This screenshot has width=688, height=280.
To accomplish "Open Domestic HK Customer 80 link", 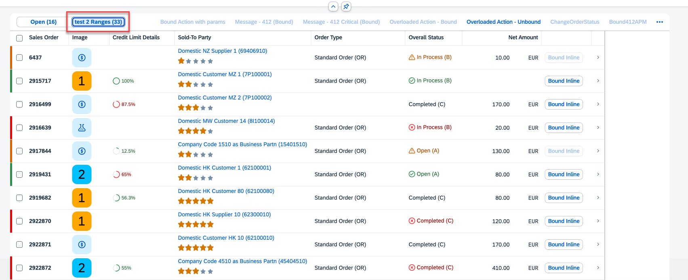I will coord(226,191).
